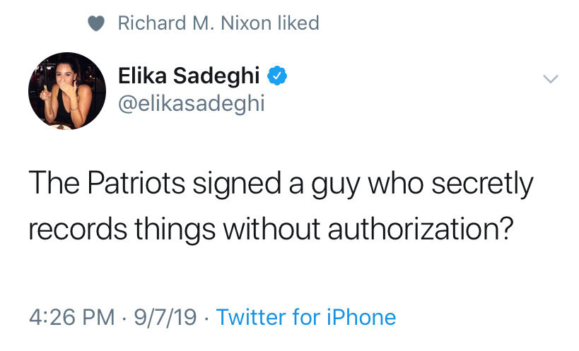579x351 pixels.
Task: Click the blue verified checkmark badge
Action: (x=277, y=76)
